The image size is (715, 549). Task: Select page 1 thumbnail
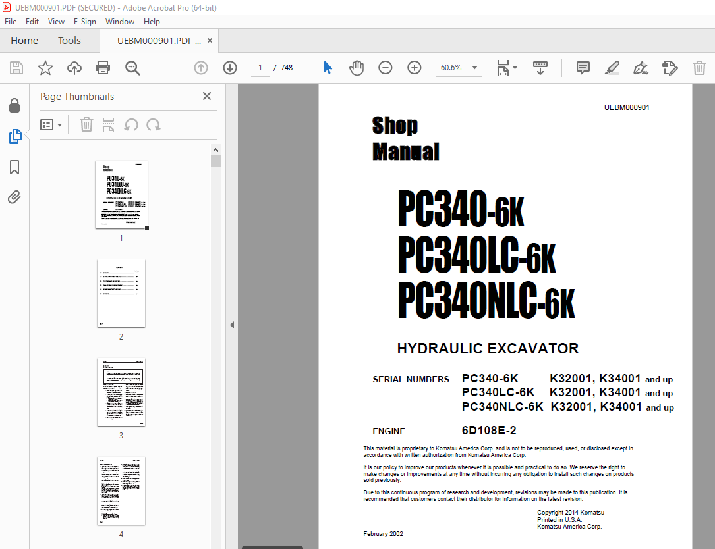[x=122, y=195]
